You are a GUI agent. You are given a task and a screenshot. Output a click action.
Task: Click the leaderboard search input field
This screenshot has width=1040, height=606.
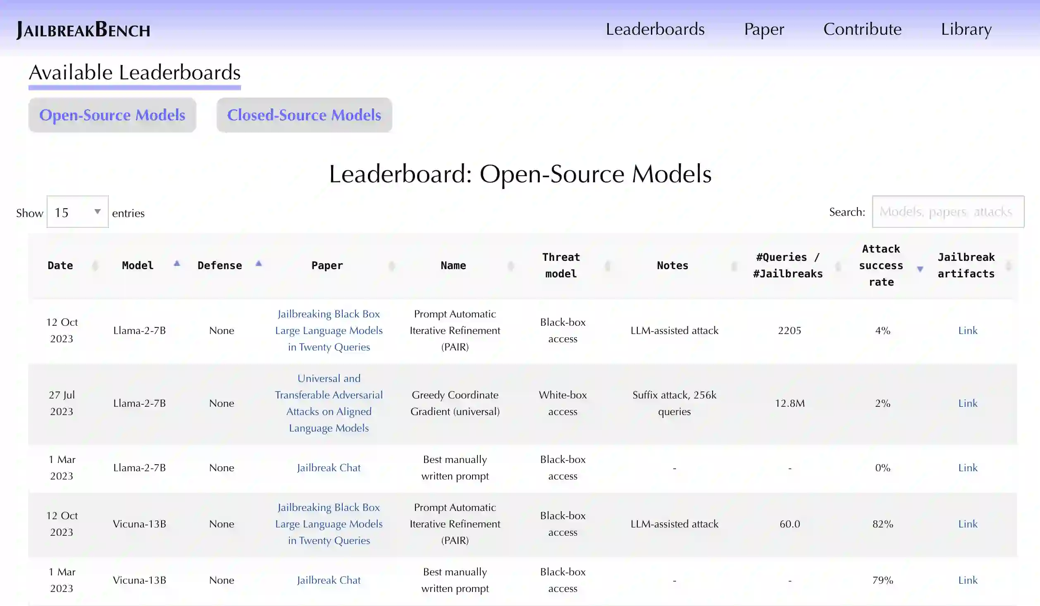point(948,212)
